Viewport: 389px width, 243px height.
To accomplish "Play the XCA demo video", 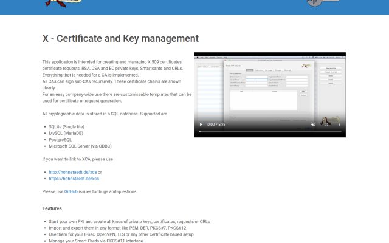I will coord(201,125).
